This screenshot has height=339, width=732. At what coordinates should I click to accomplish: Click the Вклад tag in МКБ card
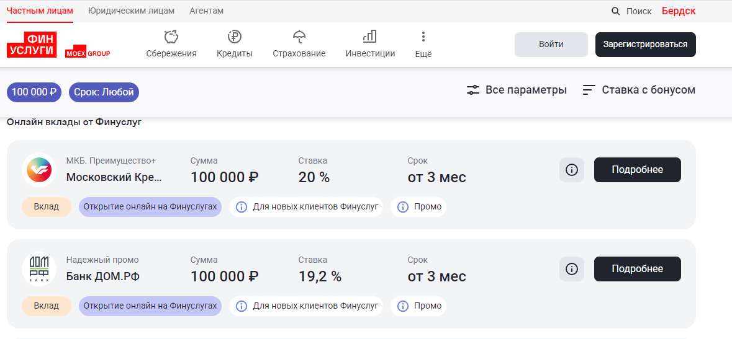click(x=47, y=206)
